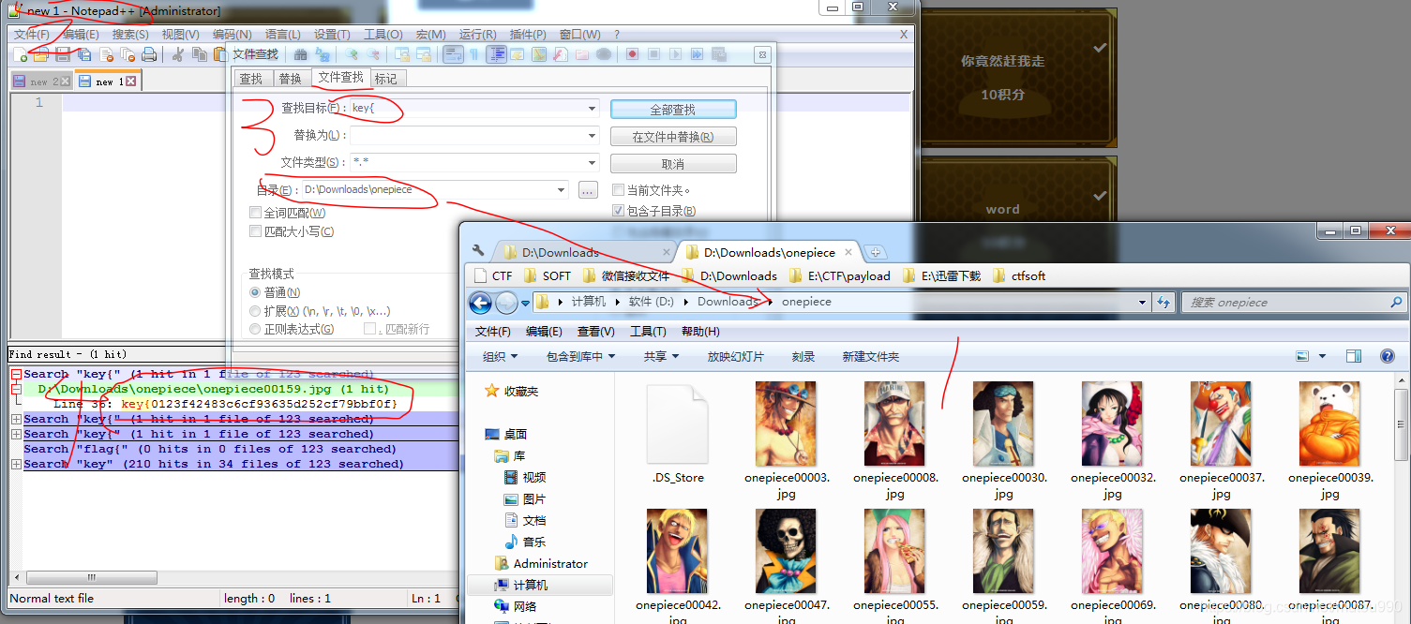Open a new Explorer tab with plus icon
This screenshot has width=1411, height=624.
pyautogui.click(x=875, y=252)
